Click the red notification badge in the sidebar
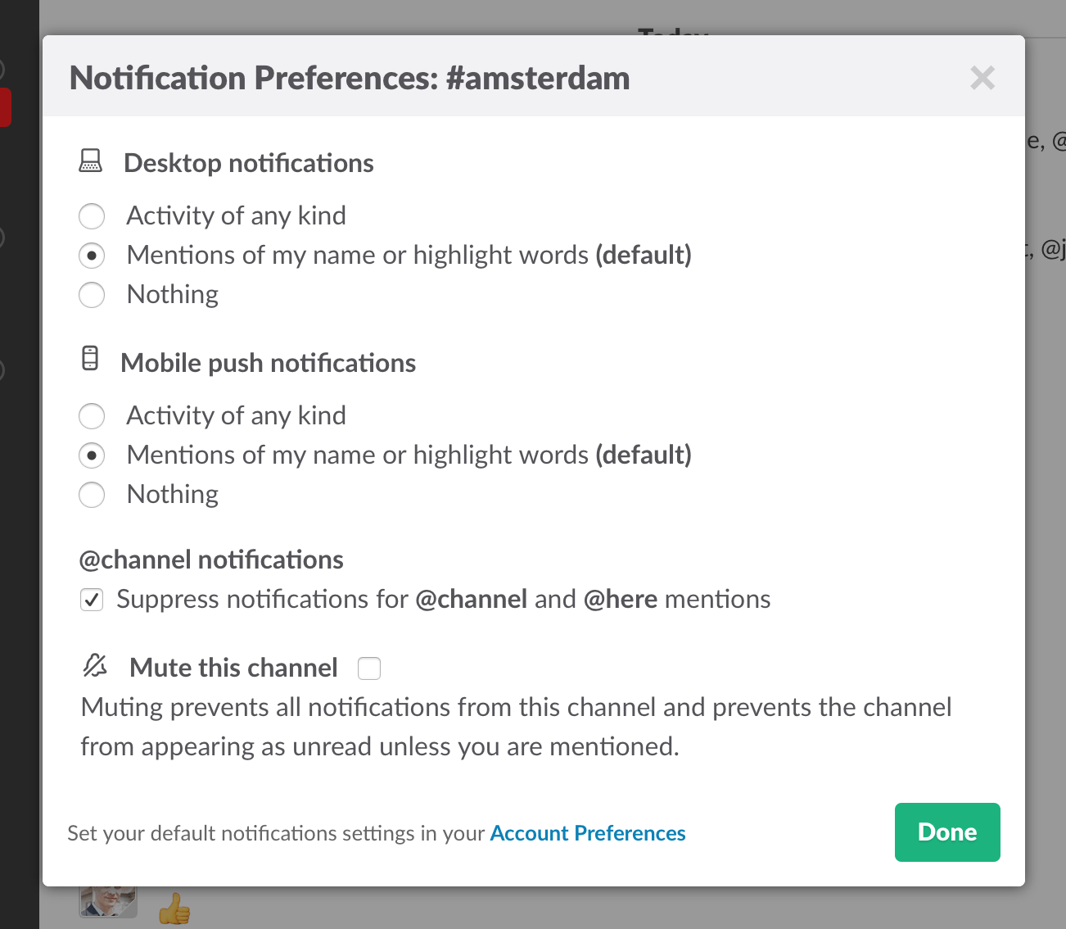Image resolution: width=1066 pixels, height=929 pixels. click(4, 106)
